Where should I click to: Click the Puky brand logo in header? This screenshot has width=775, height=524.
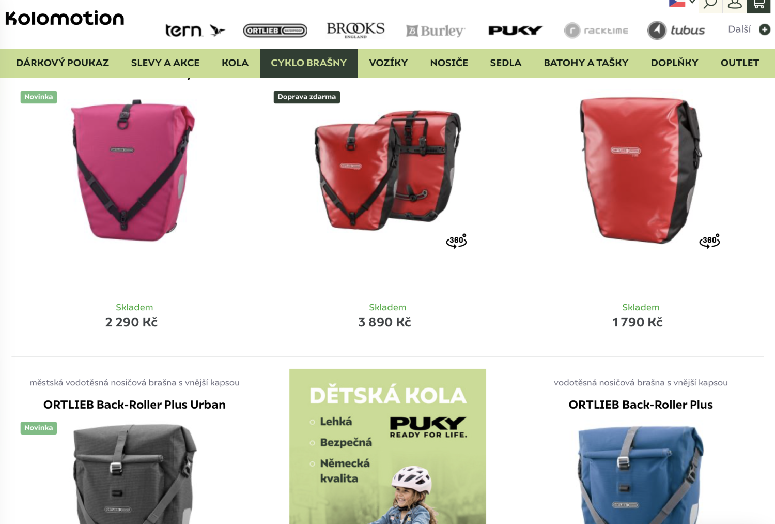tap(515, 31)
